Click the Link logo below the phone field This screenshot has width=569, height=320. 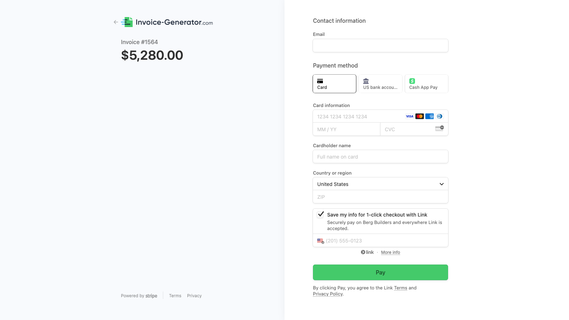click(367, 252)
